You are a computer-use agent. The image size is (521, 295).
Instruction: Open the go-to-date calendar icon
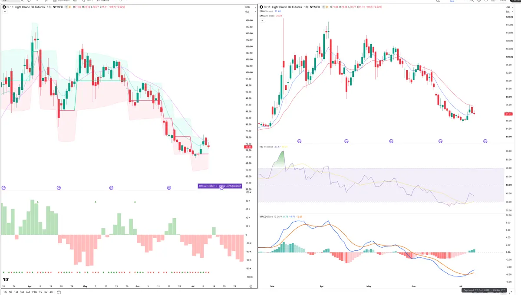click(59, 292)
